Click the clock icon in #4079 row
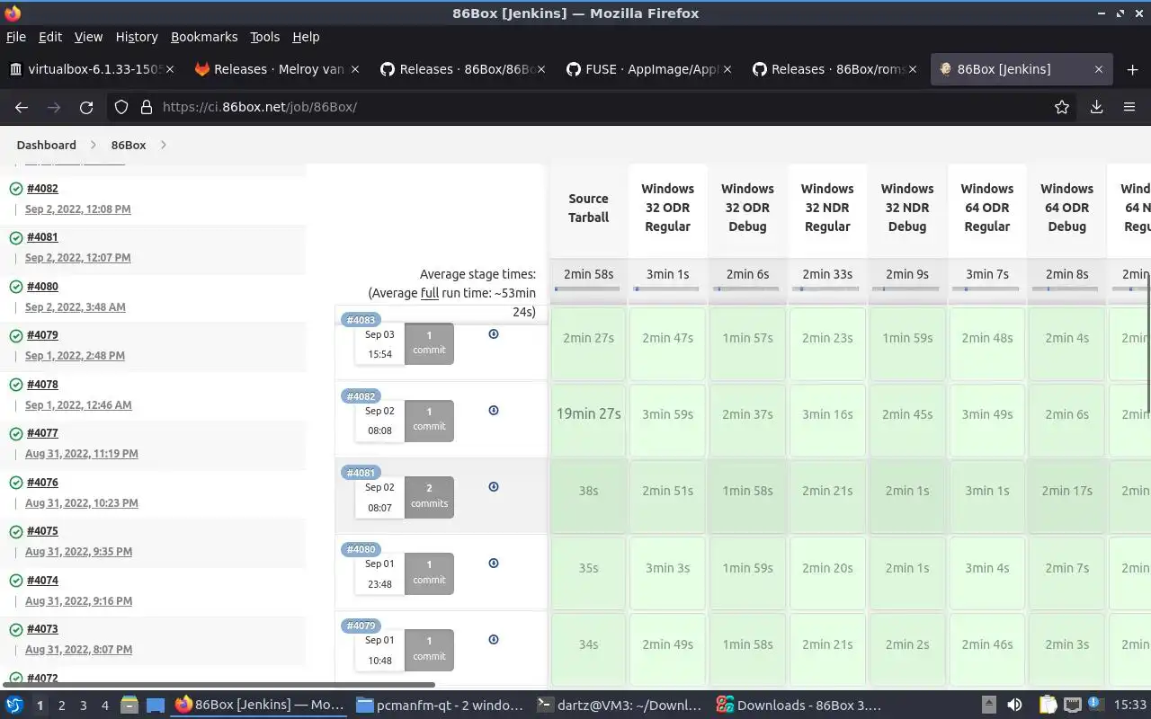Viewport: 1151px width, 719px height. click(x=494, y=640)
